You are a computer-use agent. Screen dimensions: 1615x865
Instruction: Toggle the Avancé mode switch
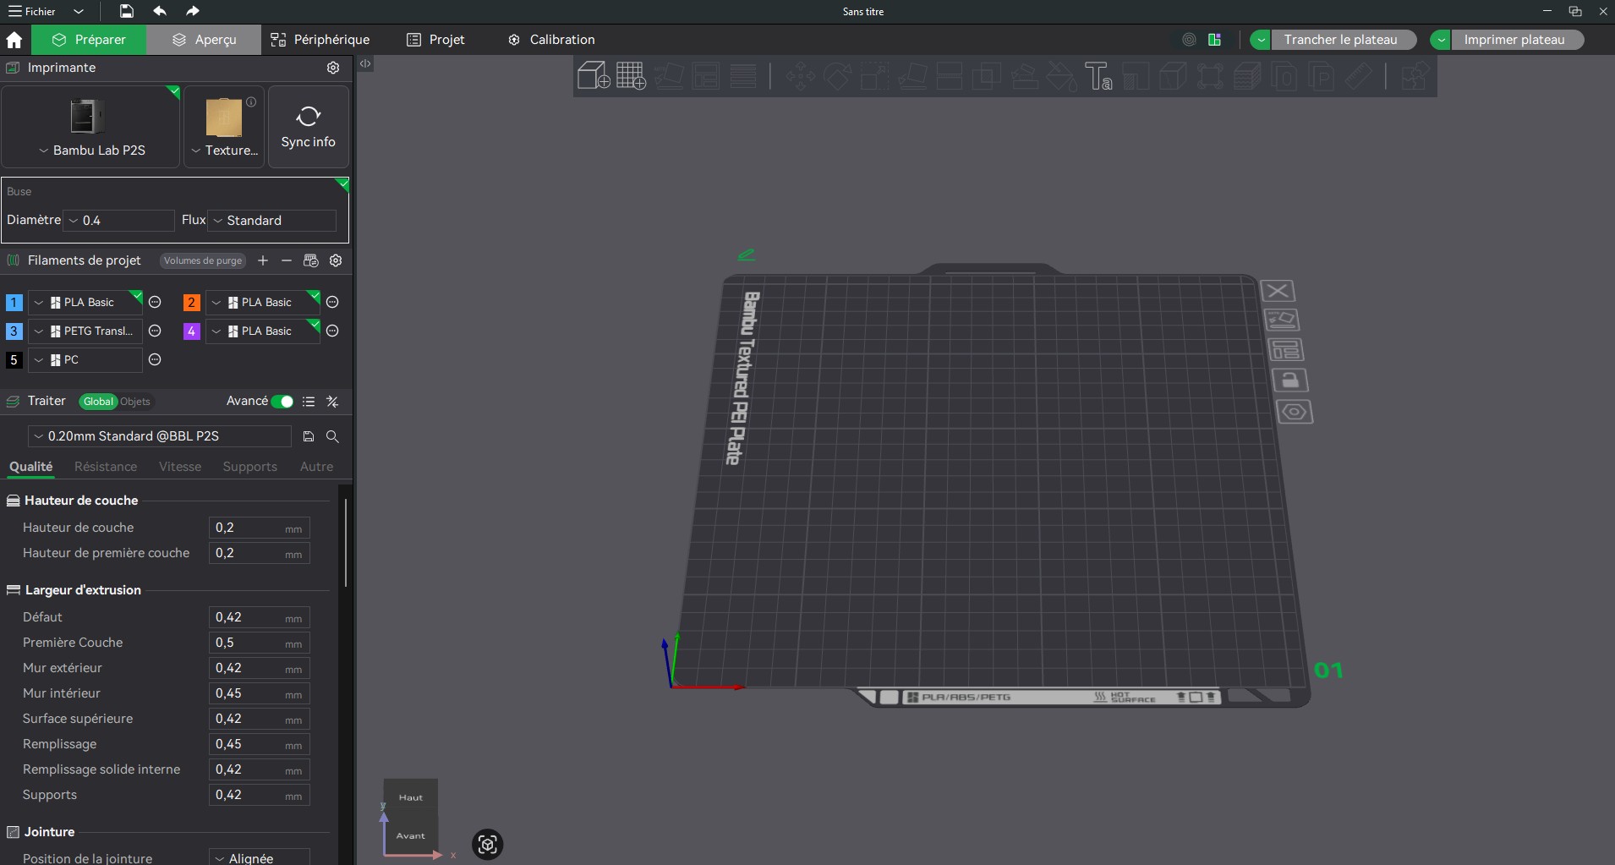(x=282, y=402)
